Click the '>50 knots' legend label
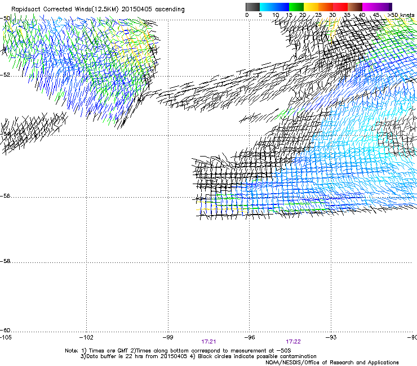The width and height of the screenshot is (417, 366). pos(401,15)
